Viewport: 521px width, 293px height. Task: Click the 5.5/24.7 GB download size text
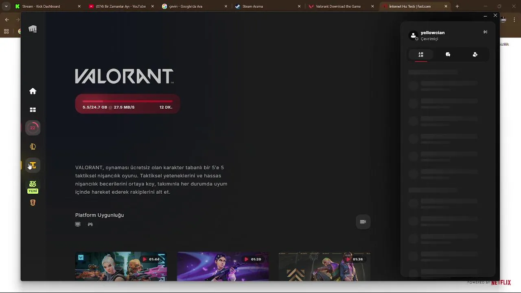click(x=95, y=107)
